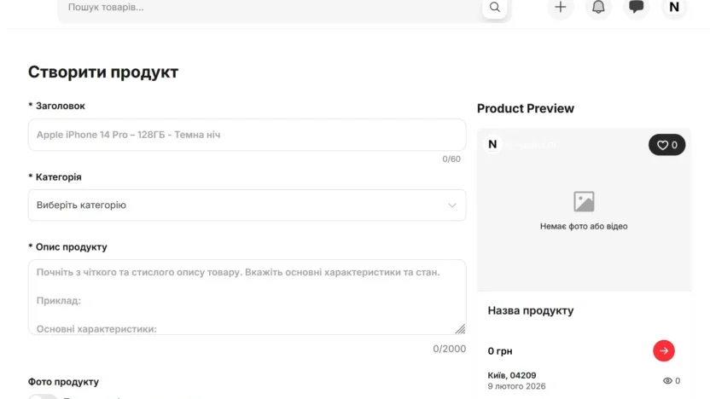Click into the Опис продукту text area

247,297
